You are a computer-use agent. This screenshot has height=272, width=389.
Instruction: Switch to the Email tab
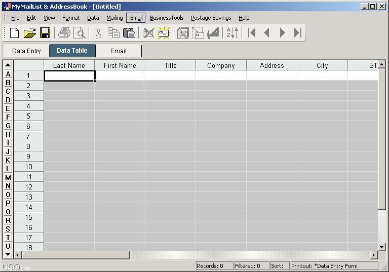119,51
